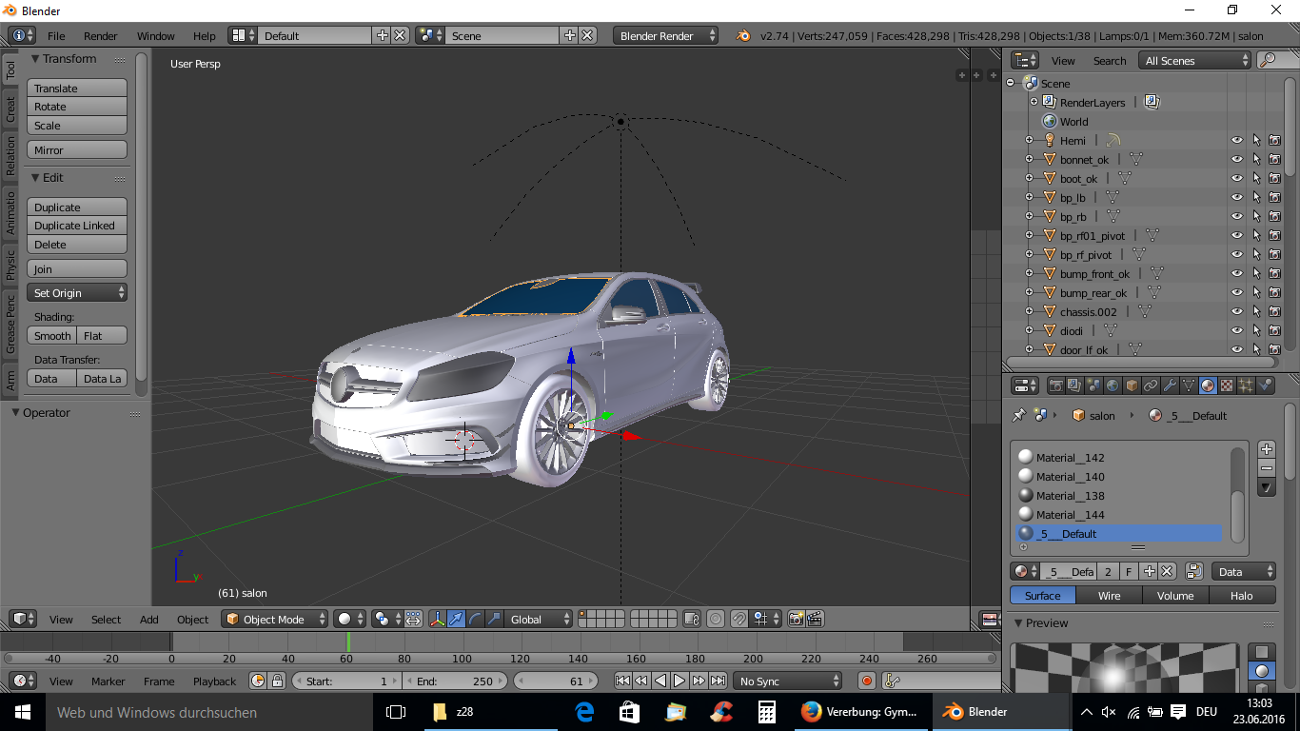Click the OpenGL render image camera icon
The height and width of the screenshot is (731, 1300).
point(796,619)
